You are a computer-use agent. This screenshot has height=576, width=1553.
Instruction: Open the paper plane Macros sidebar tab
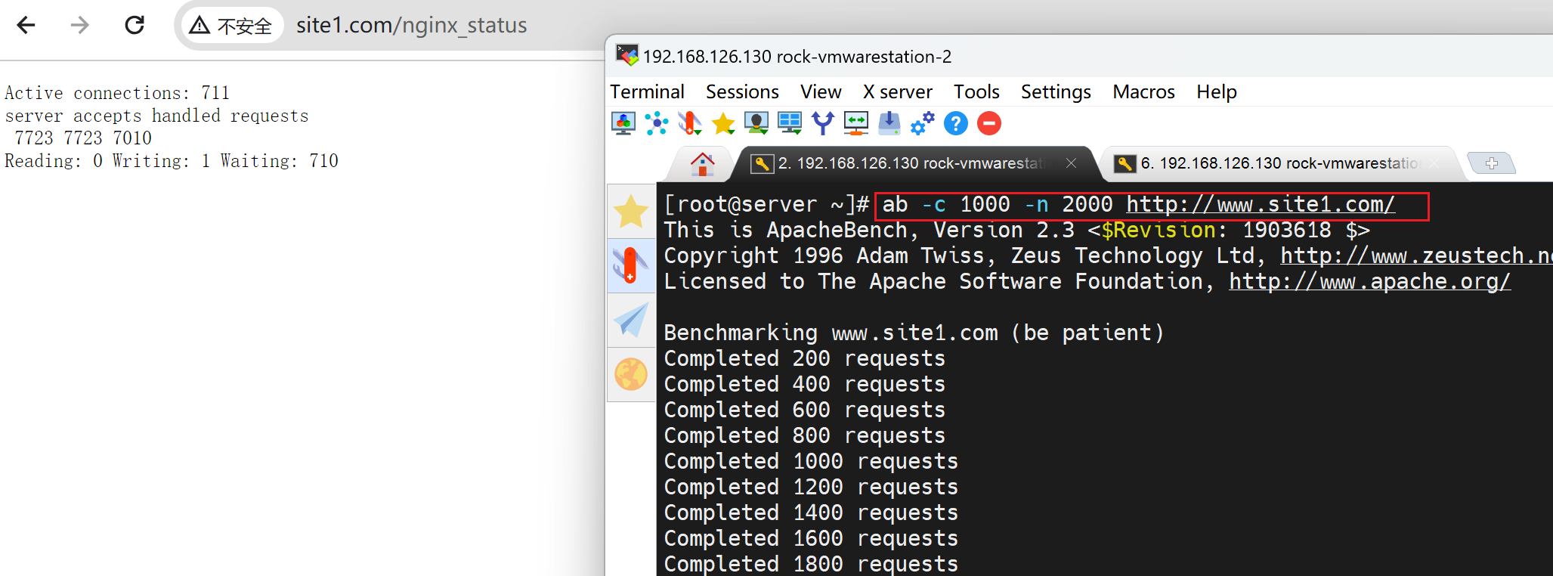point(631,320)
